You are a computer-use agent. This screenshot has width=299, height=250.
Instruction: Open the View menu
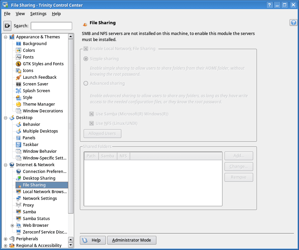[20, 14]
